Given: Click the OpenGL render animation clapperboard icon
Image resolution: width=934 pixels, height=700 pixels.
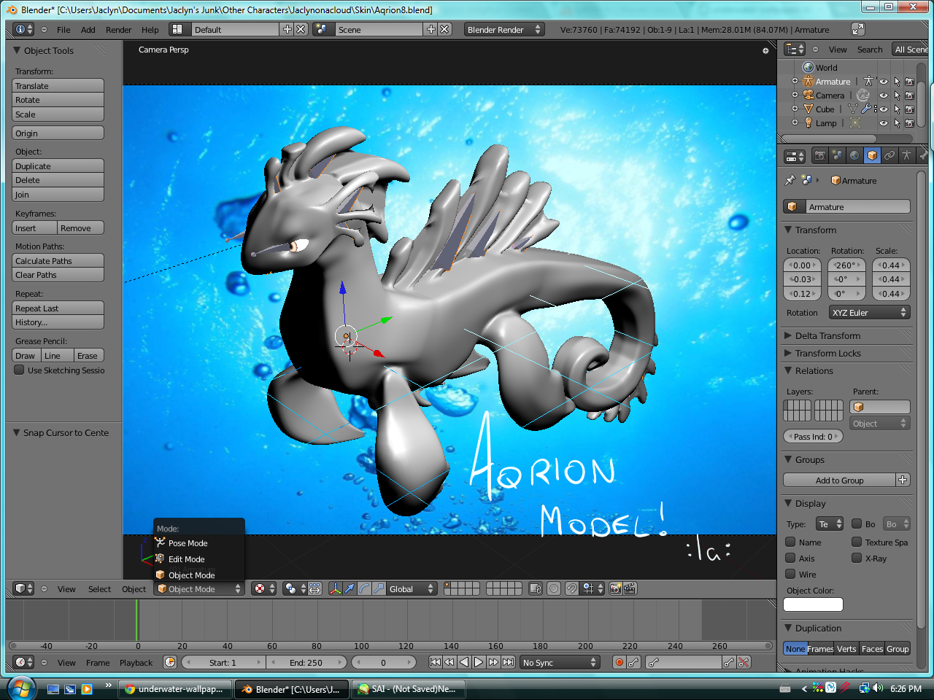Looking at the screenshot, I should [x=630, y=588].
